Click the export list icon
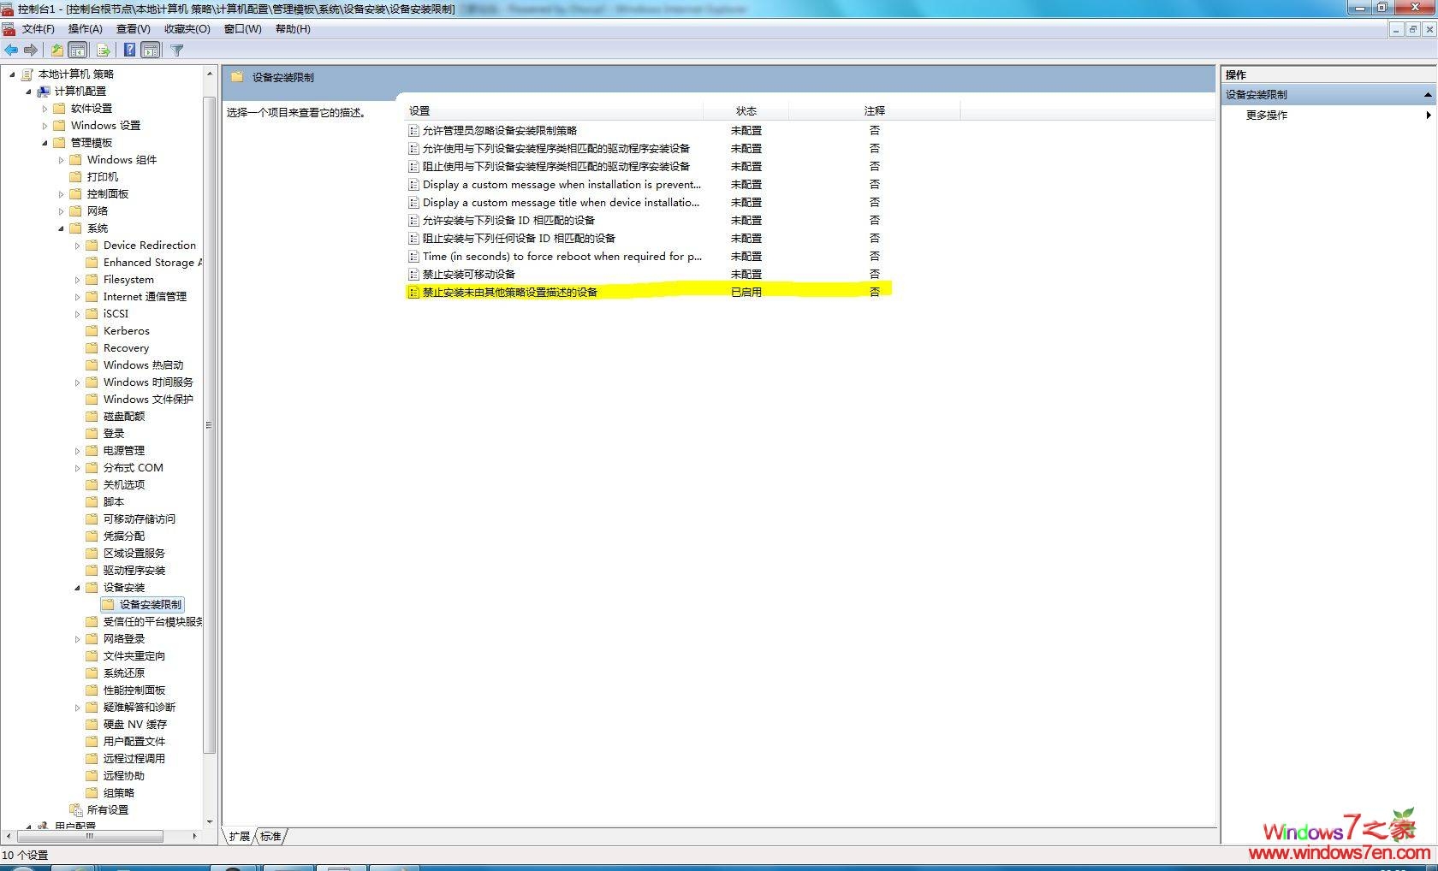 (x=103, y=50)
